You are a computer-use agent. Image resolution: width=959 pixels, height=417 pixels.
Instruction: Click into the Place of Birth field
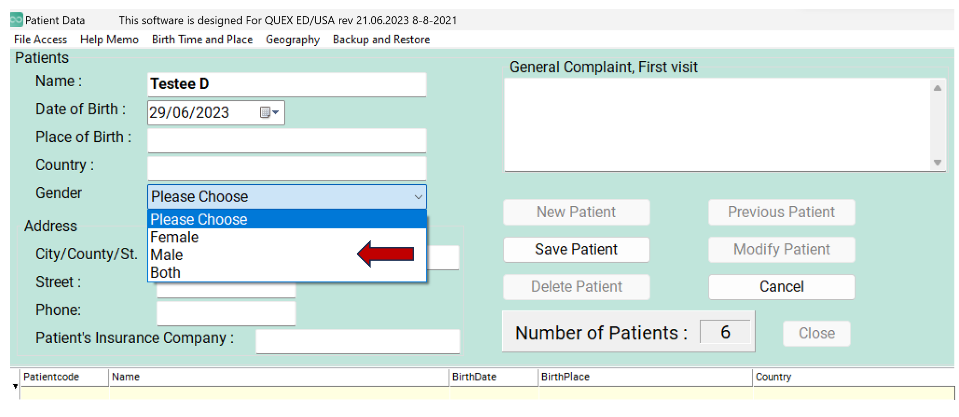287,140
